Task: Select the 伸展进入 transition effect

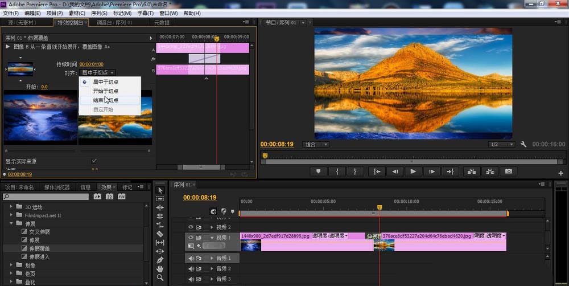Action: pos(40,257)
